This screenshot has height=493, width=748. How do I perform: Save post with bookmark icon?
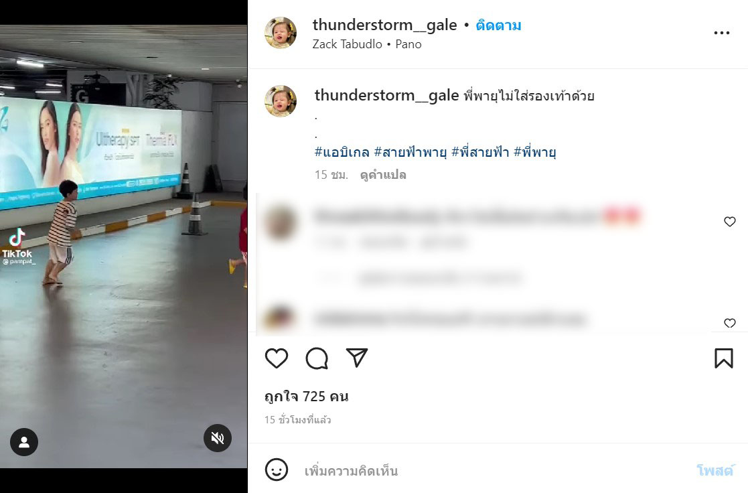coord(723,358)
